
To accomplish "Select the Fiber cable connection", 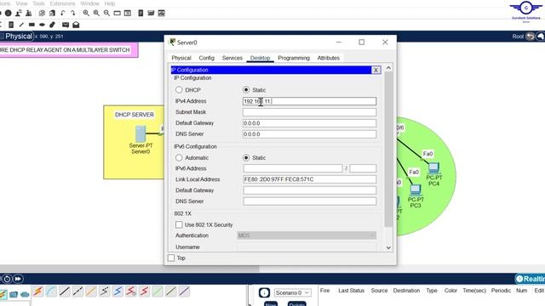I will [91, 292].
